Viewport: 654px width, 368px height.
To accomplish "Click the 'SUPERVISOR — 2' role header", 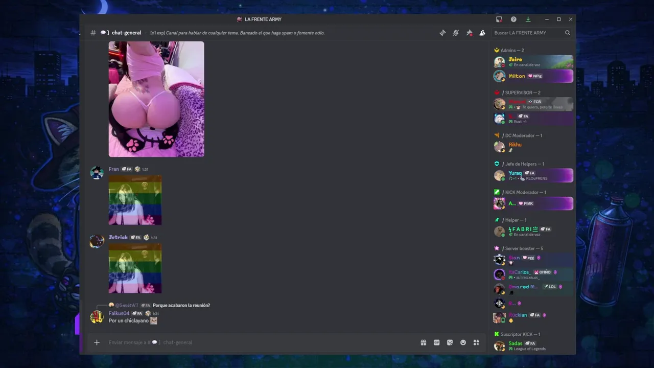I will click(521, 93).
